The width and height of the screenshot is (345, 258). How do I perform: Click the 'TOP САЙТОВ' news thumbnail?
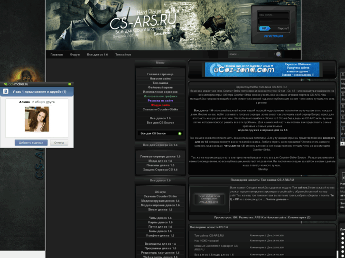(x=209, y=199)
